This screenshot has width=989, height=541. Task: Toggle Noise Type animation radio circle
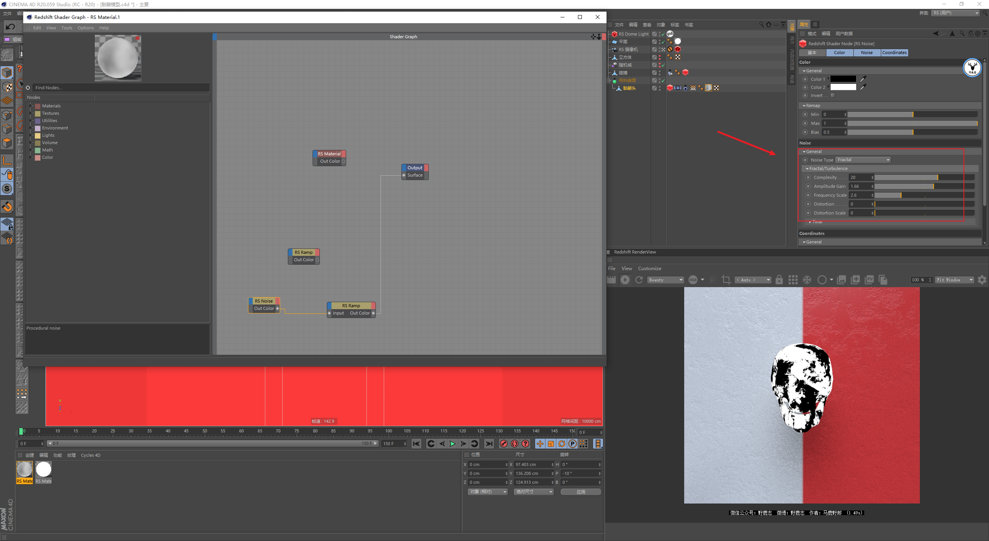point(805,160)
